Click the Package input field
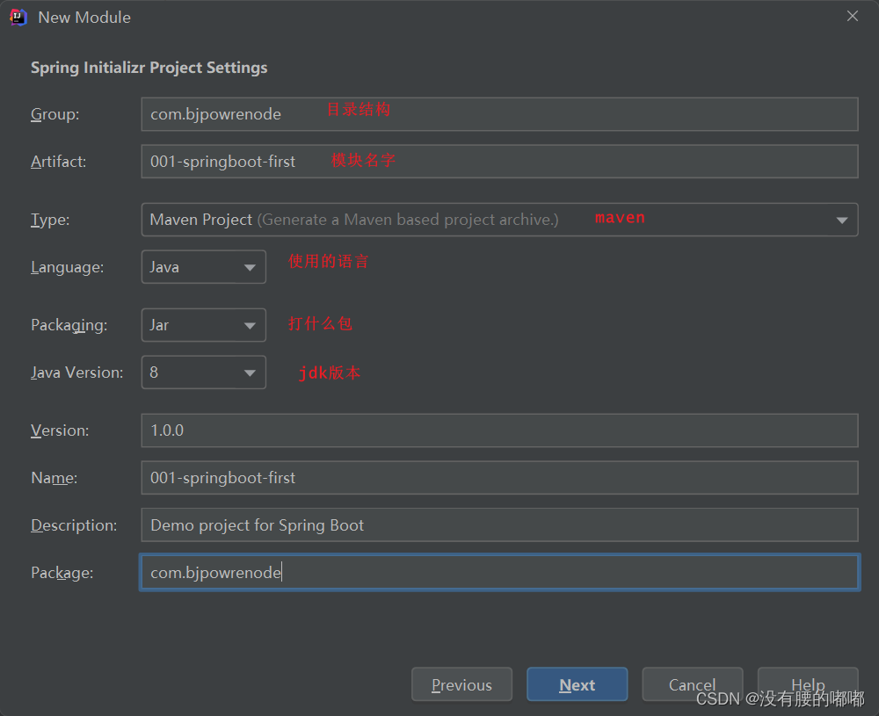The image size is (879, 716). [x=499, y=572]
